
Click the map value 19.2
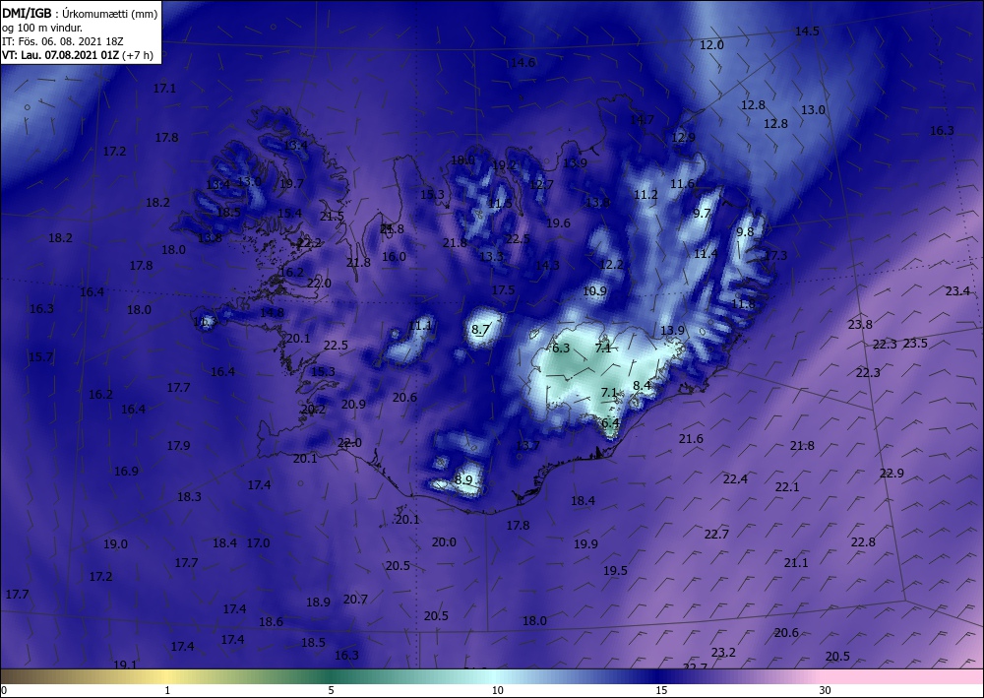[x=504, y=165]
